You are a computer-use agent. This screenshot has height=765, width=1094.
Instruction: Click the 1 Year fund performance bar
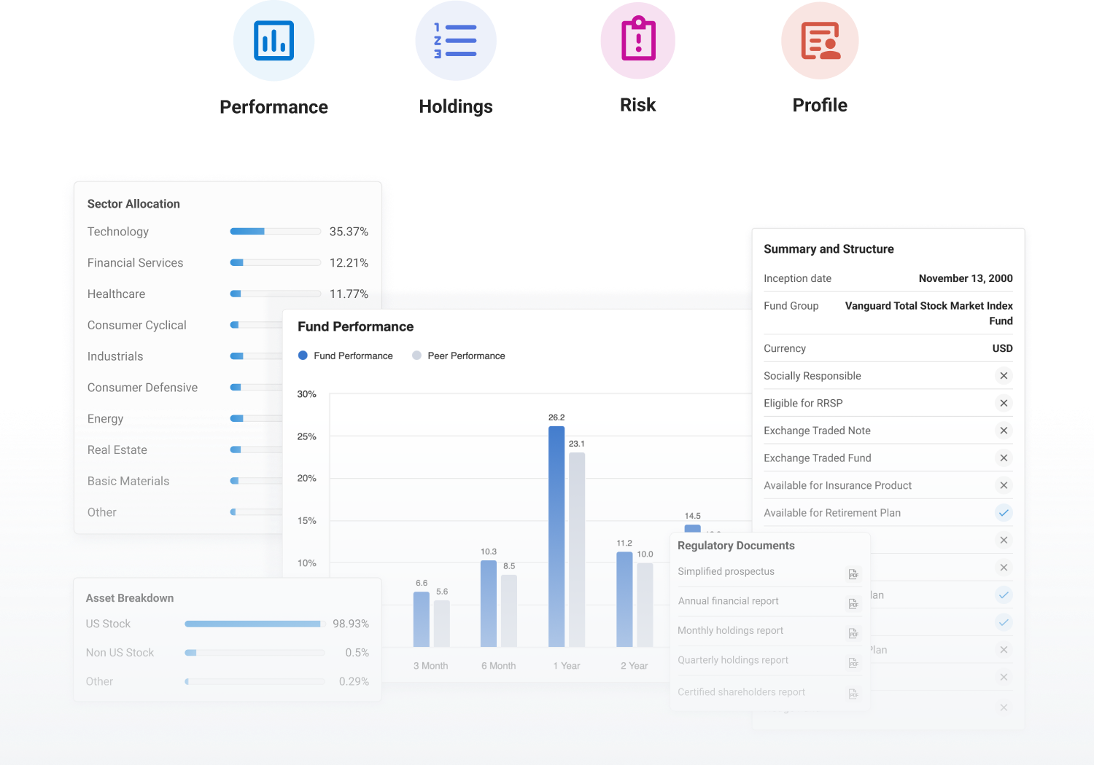coord(556,536)
